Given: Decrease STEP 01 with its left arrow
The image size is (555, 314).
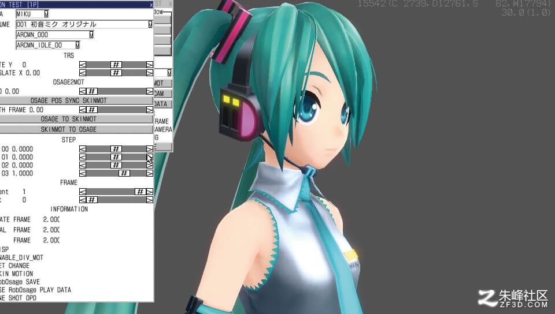Looking at the screenshot, I should 83,157.
